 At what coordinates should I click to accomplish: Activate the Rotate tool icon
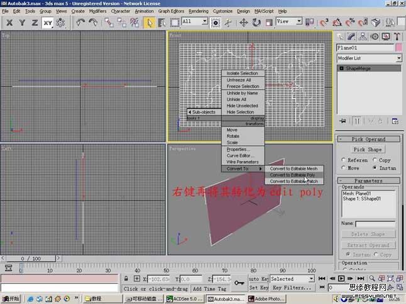click(256, 22)
